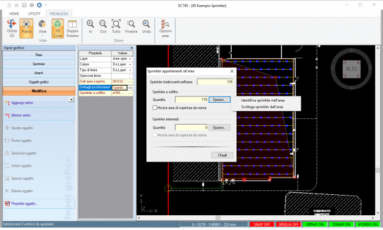Expand the Layer value dropdown
The width and height of the screenshot is (383, 230).
(130, 59)
